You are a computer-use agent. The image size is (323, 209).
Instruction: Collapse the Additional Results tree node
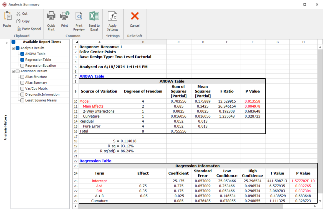13,71
